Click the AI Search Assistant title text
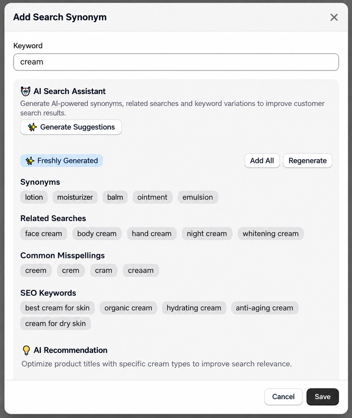Viewport: 352px width, 418px height. point(69,91)
